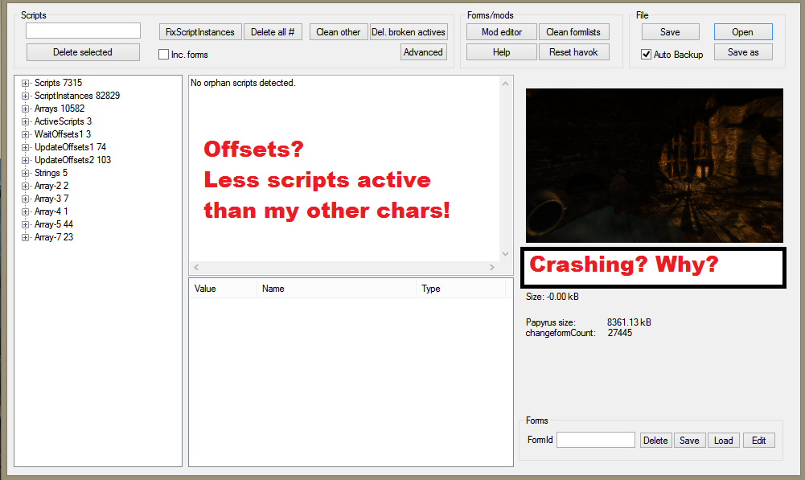Click Save in the Forms group
The image size is (805, 480).
689,440
